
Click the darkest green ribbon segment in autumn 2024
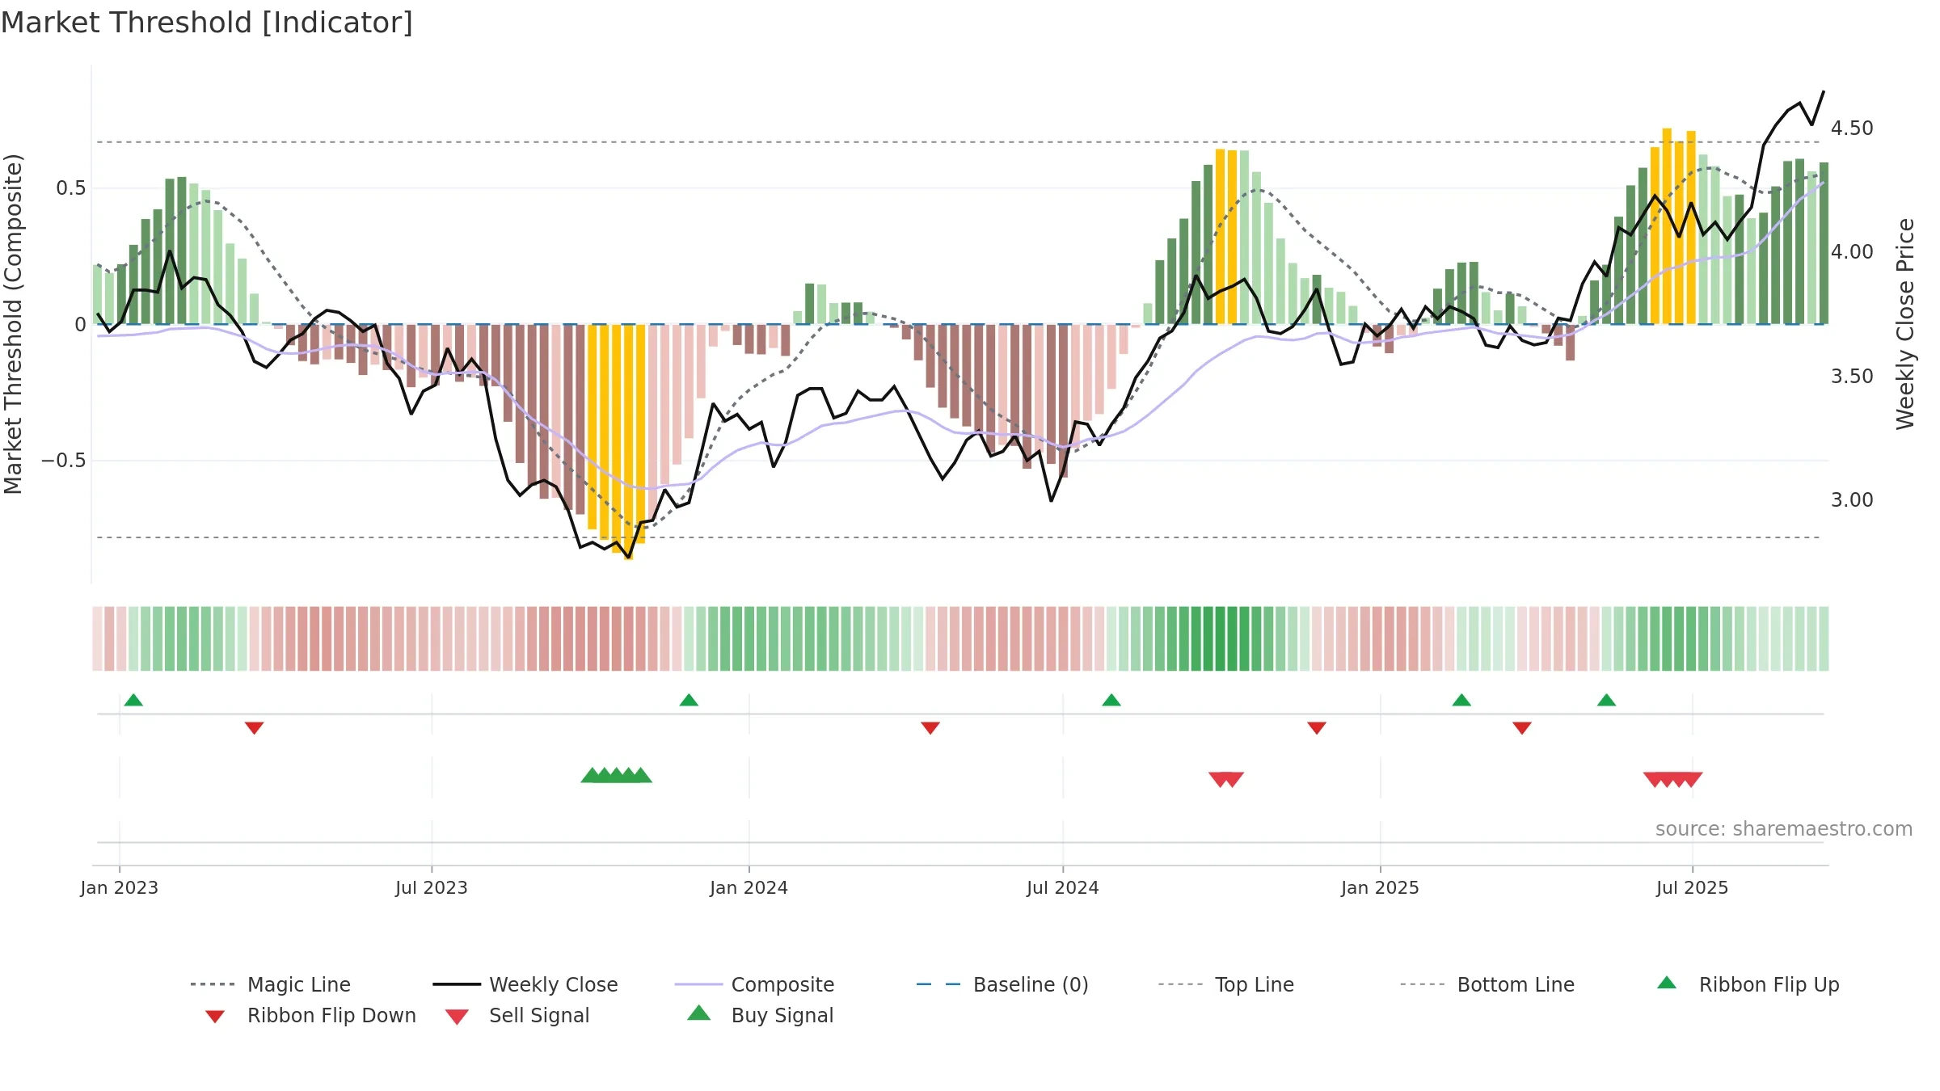(x=1221, y=638)
